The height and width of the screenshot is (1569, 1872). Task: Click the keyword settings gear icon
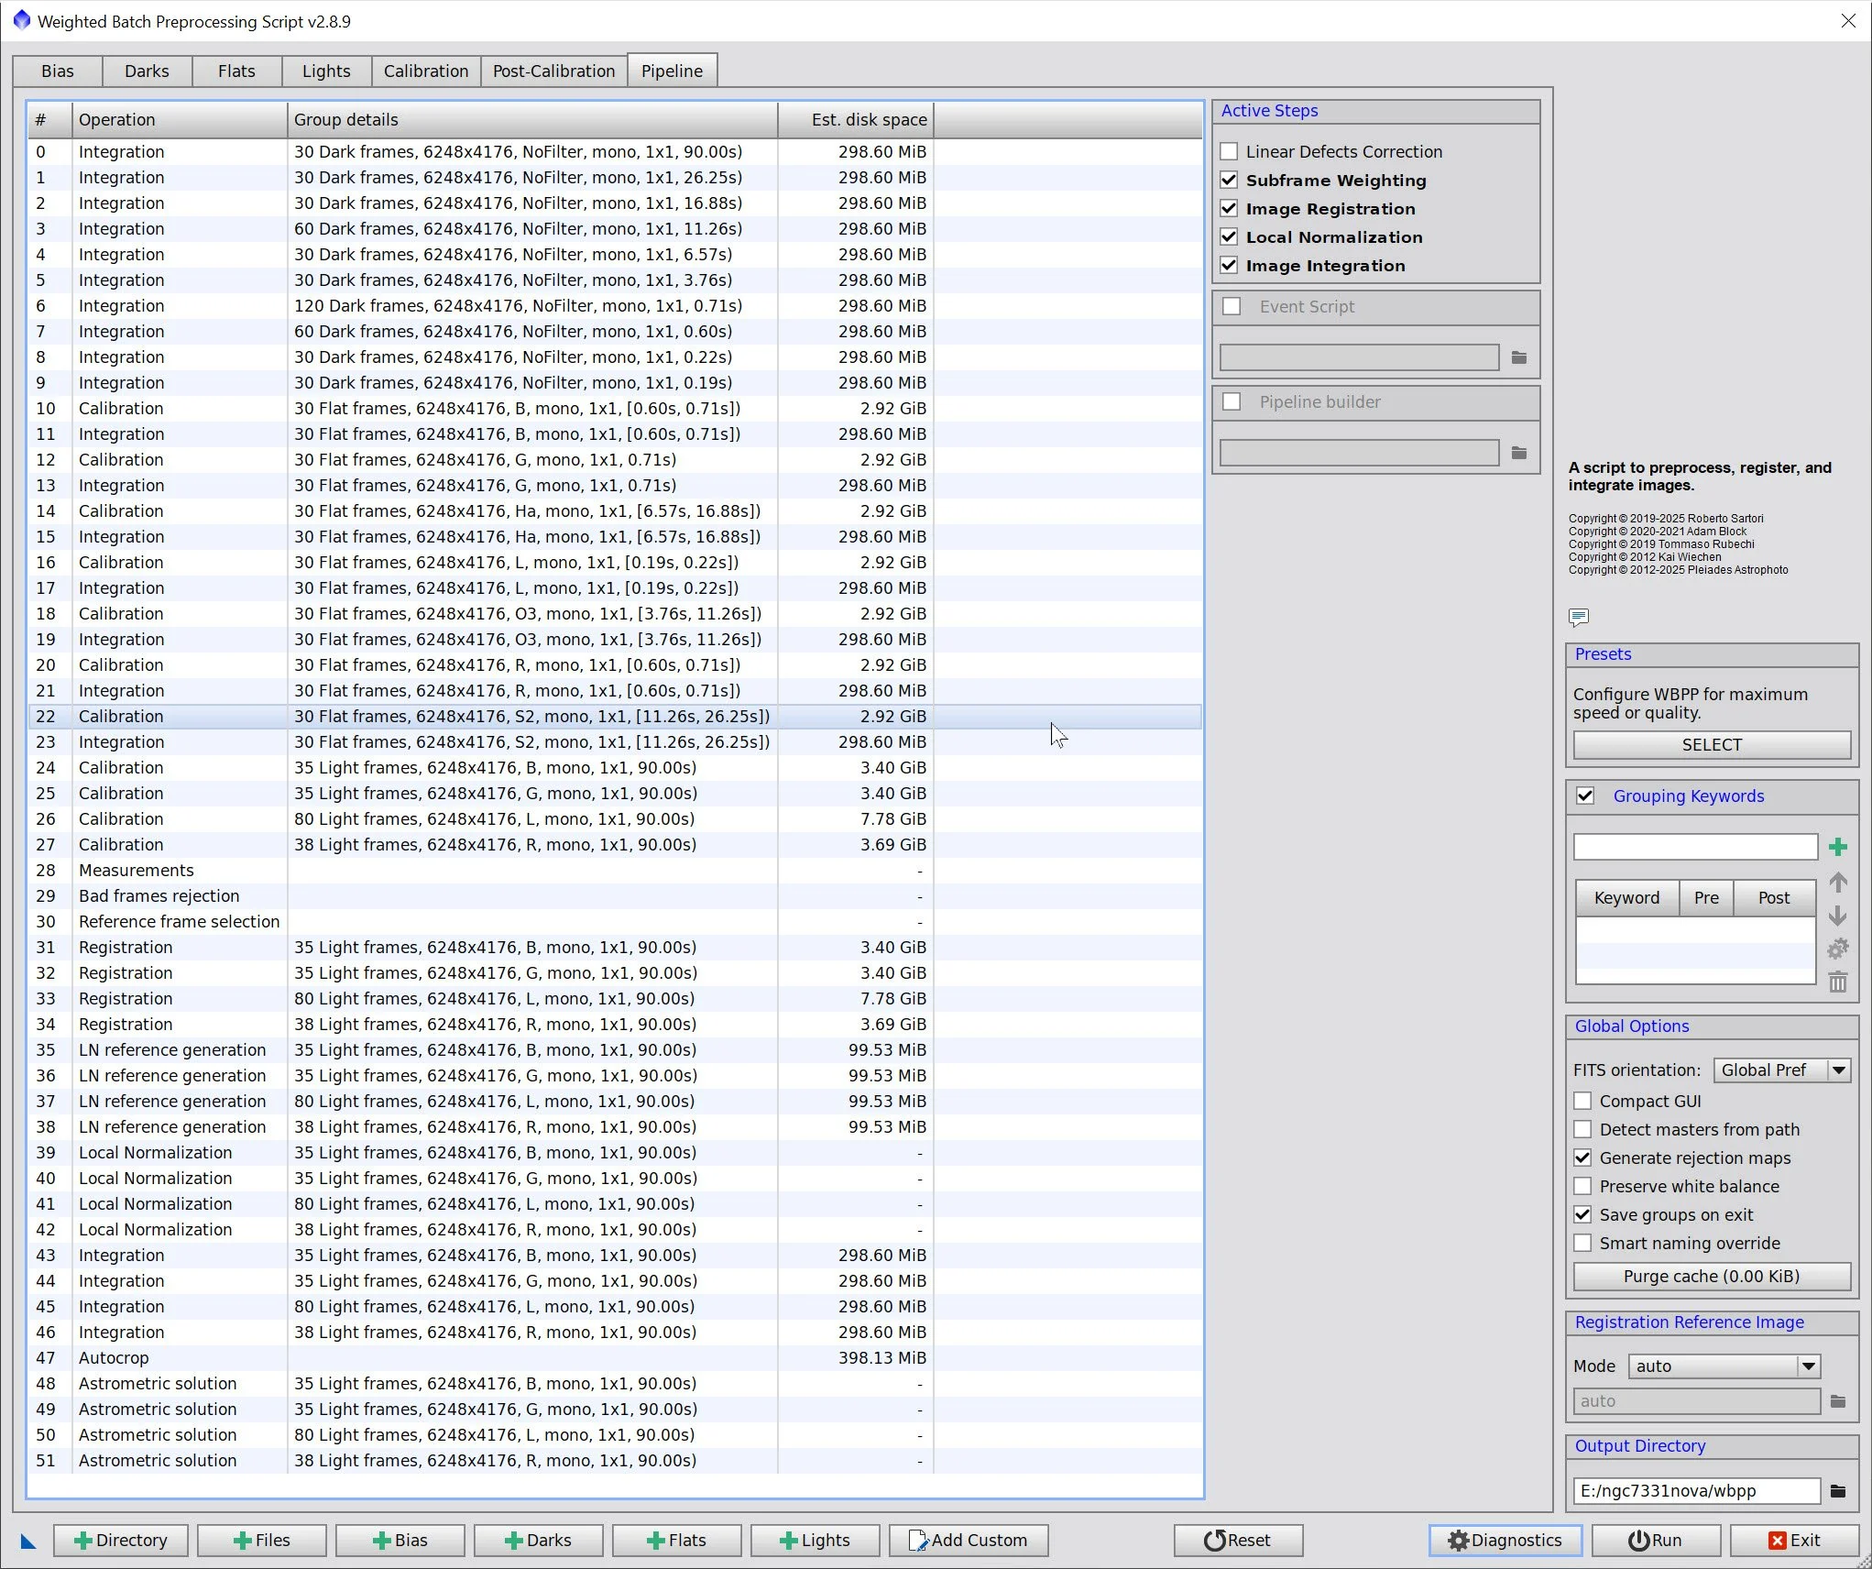click(x=1837, y=949)
